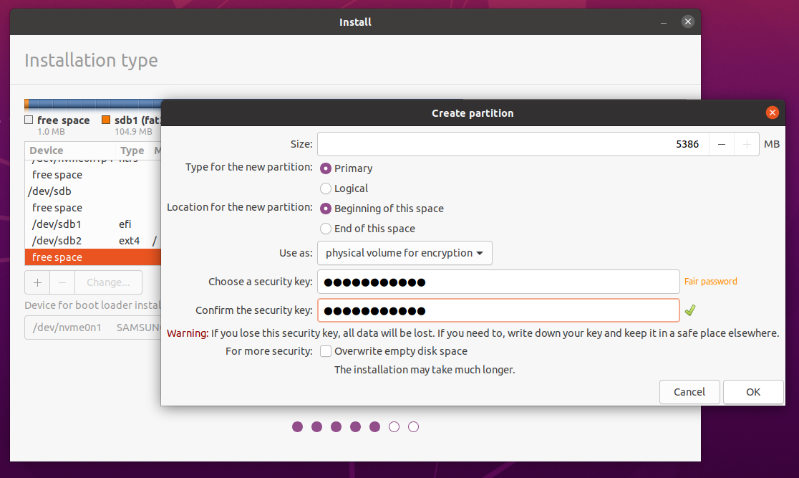799x478 pixels.
Task: Click the add partition plus icon
Action: tap(37, 282)
